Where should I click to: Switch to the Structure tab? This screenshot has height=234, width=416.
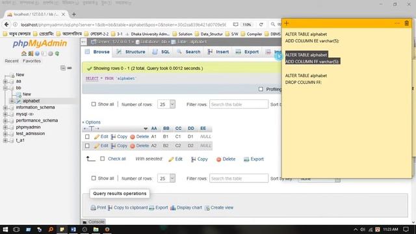pos(131,52)
